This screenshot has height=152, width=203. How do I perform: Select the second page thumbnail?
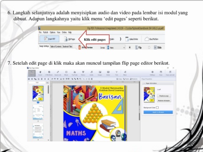click(38, 112)
